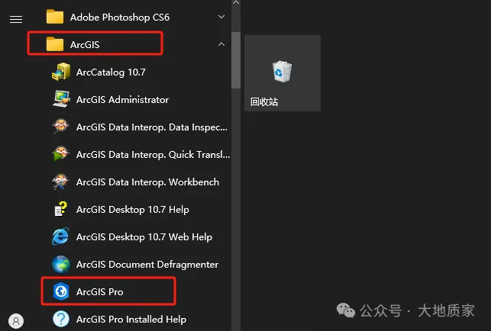Collapse the ArcGIS folder chevron
Image resolution: width=491 pixels, height=331 pixels.
click(221, 44)
